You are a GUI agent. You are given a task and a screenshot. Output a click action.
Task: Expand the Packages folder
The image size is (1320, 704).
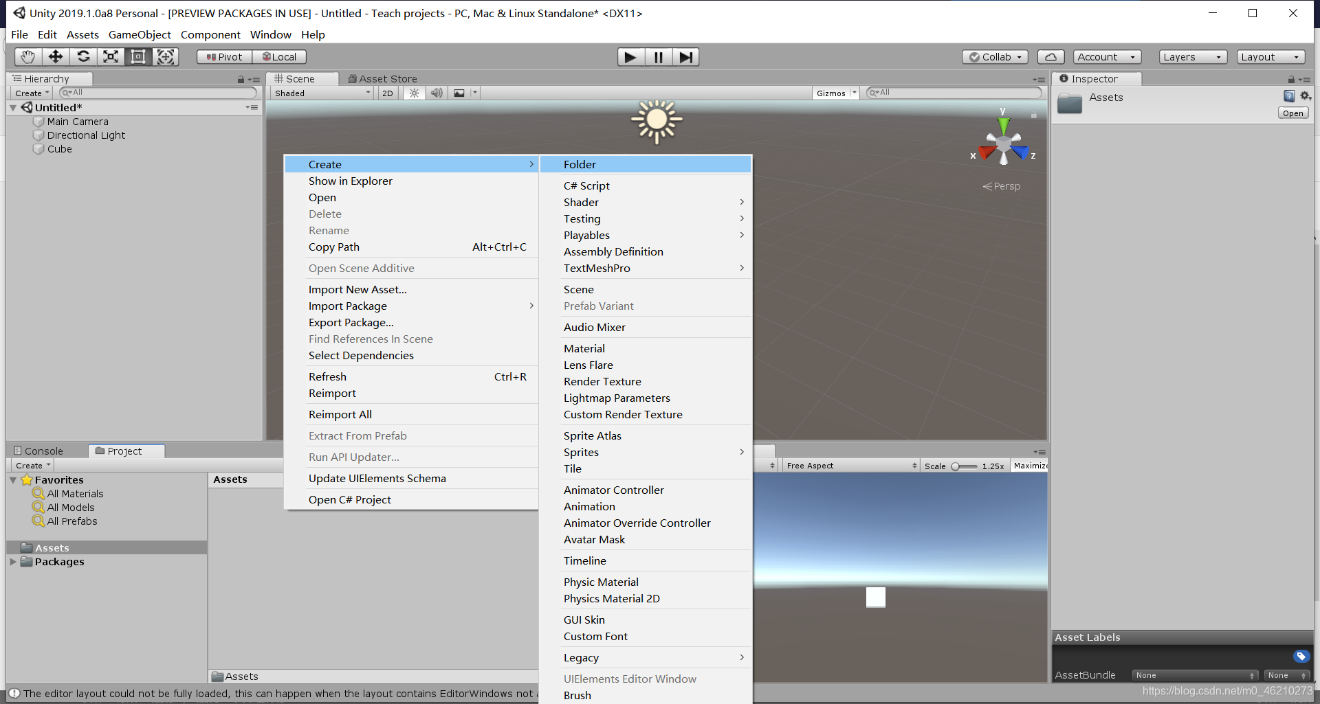13,562
